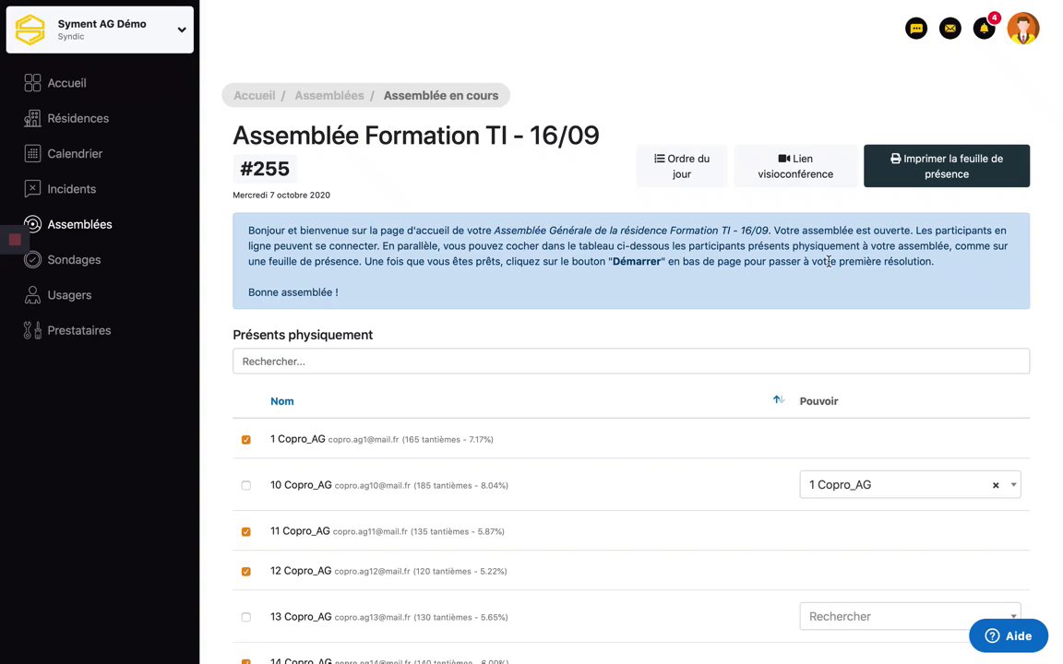Click the Assemblées breadcrumb link

(329, 95)
